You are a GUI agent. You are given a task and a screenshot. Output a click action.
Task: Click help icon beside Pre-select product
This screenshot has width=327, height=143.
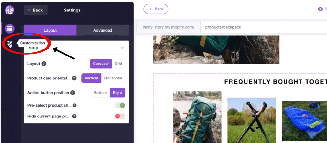click(74, 105)
